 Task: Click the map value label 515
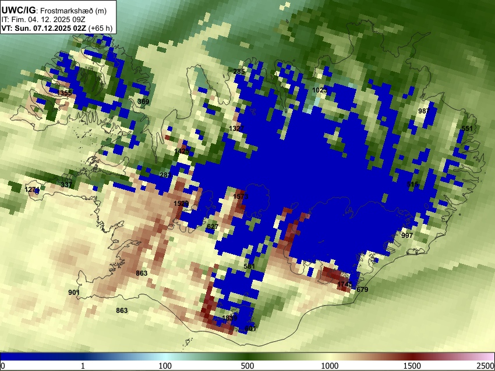[x=413, y=184]
